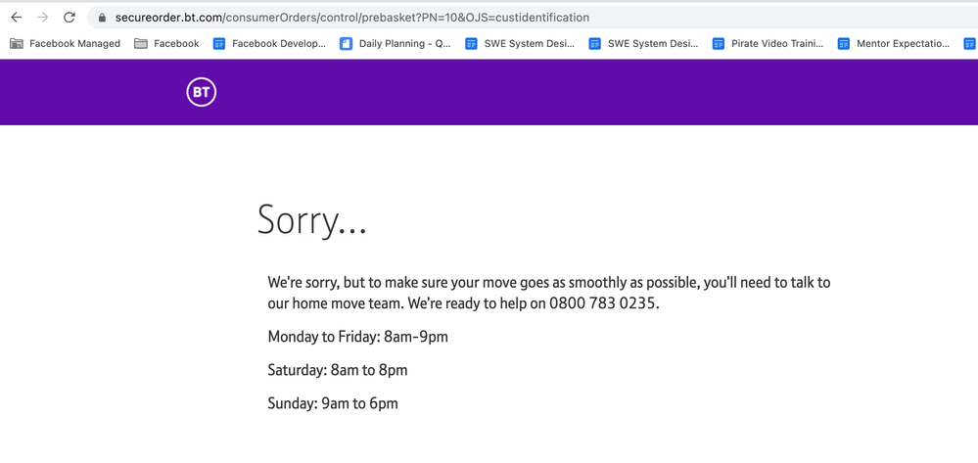Expand the Facebook bookmarks folder

point(166,44)
